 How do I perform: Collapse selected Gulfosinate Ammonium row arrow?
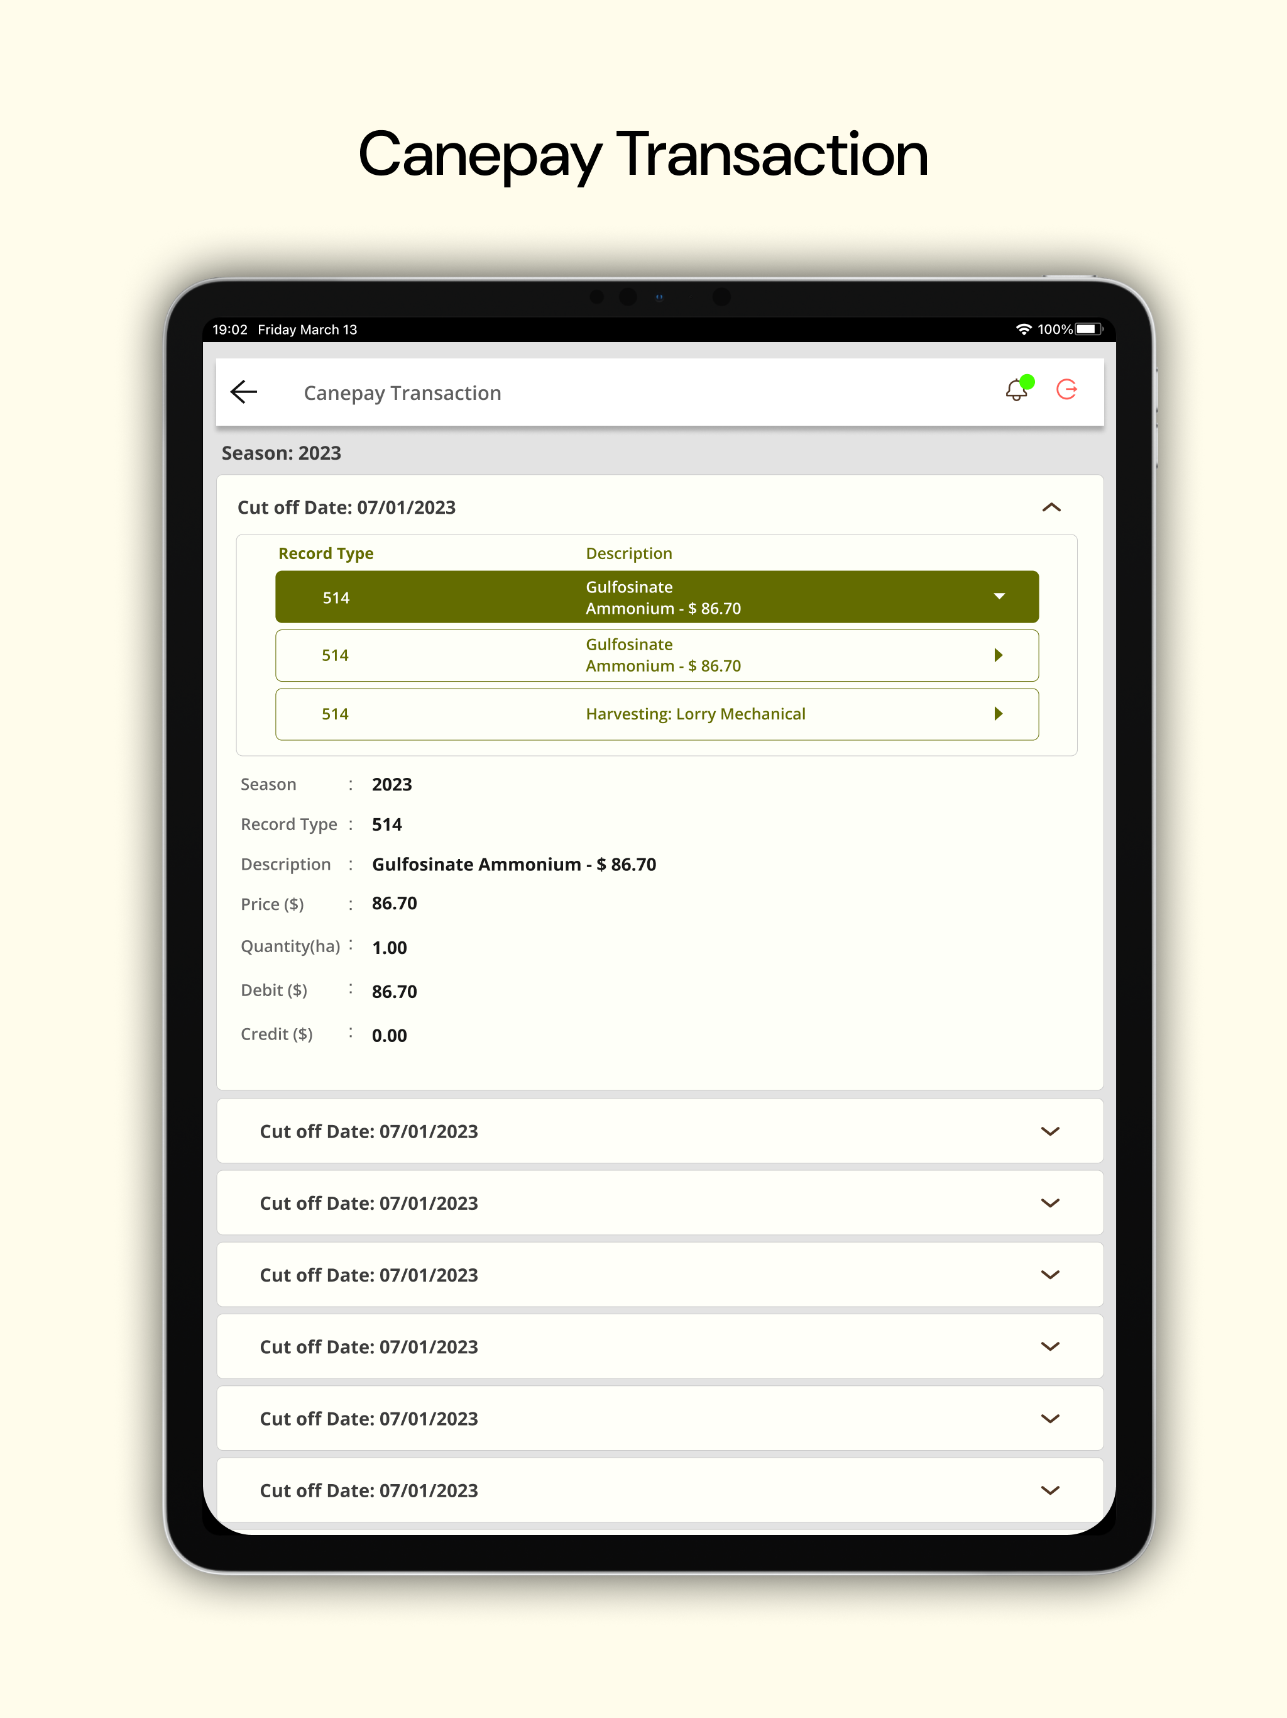[999, 597]
